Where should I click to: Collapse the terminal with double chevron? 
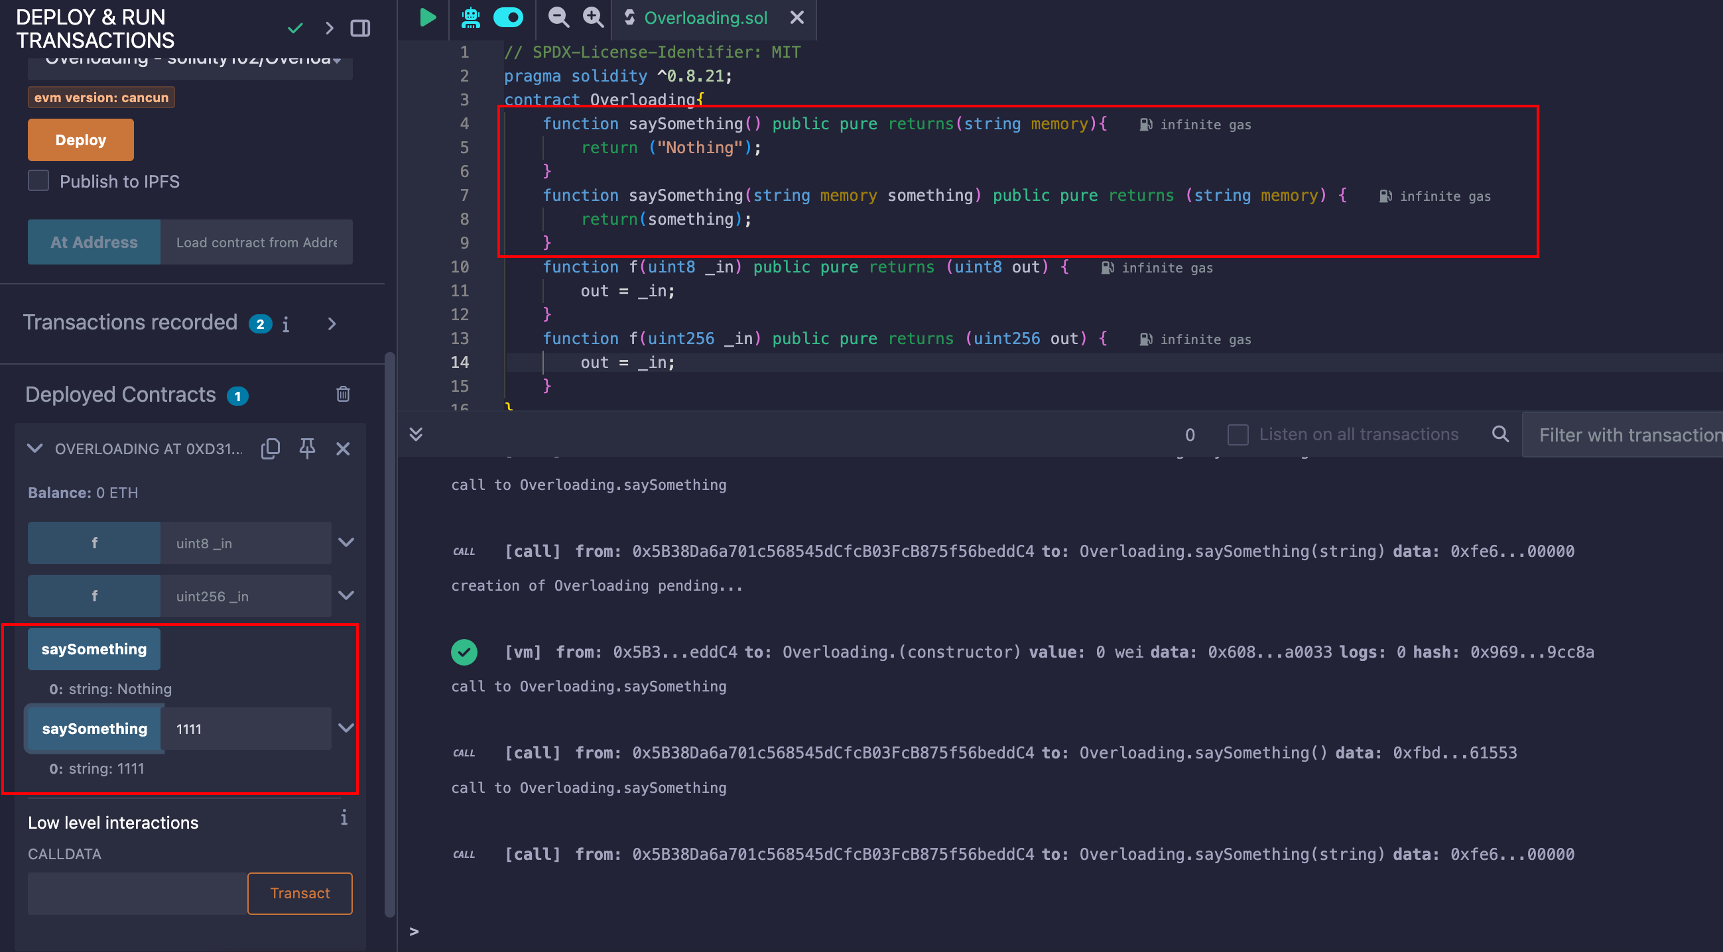point(416,434)
